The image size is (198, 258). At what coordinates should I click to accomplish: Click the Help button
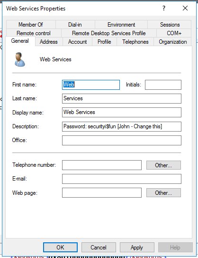[175, 247]
